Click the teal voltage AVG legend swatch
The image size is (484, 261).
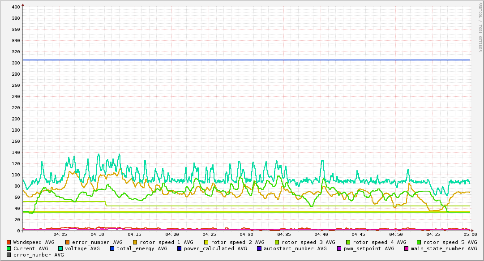pyautogui.click(x=60, y=248)
